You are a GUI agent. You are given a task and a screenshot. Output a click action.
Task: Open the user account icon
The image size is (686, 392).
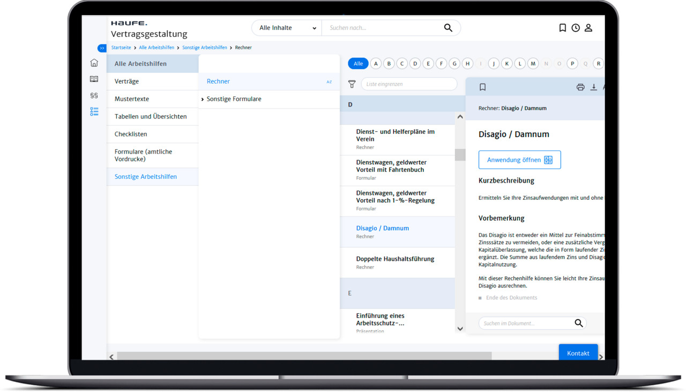588,28
